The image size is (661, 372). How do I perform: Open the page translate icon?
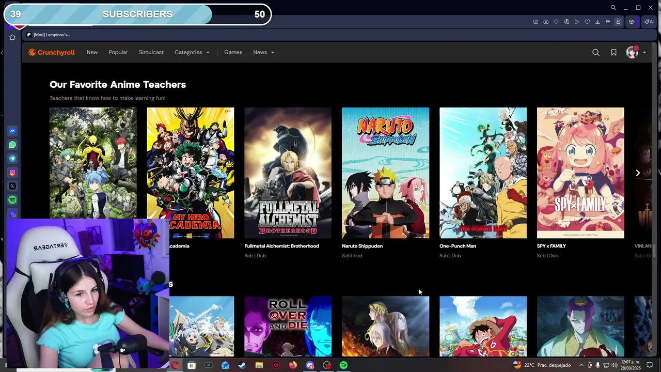click(x=566, y=22)
